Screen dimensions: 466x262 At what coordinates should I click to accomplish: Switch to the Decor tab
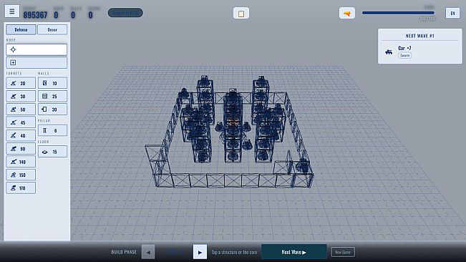[52, 29]
